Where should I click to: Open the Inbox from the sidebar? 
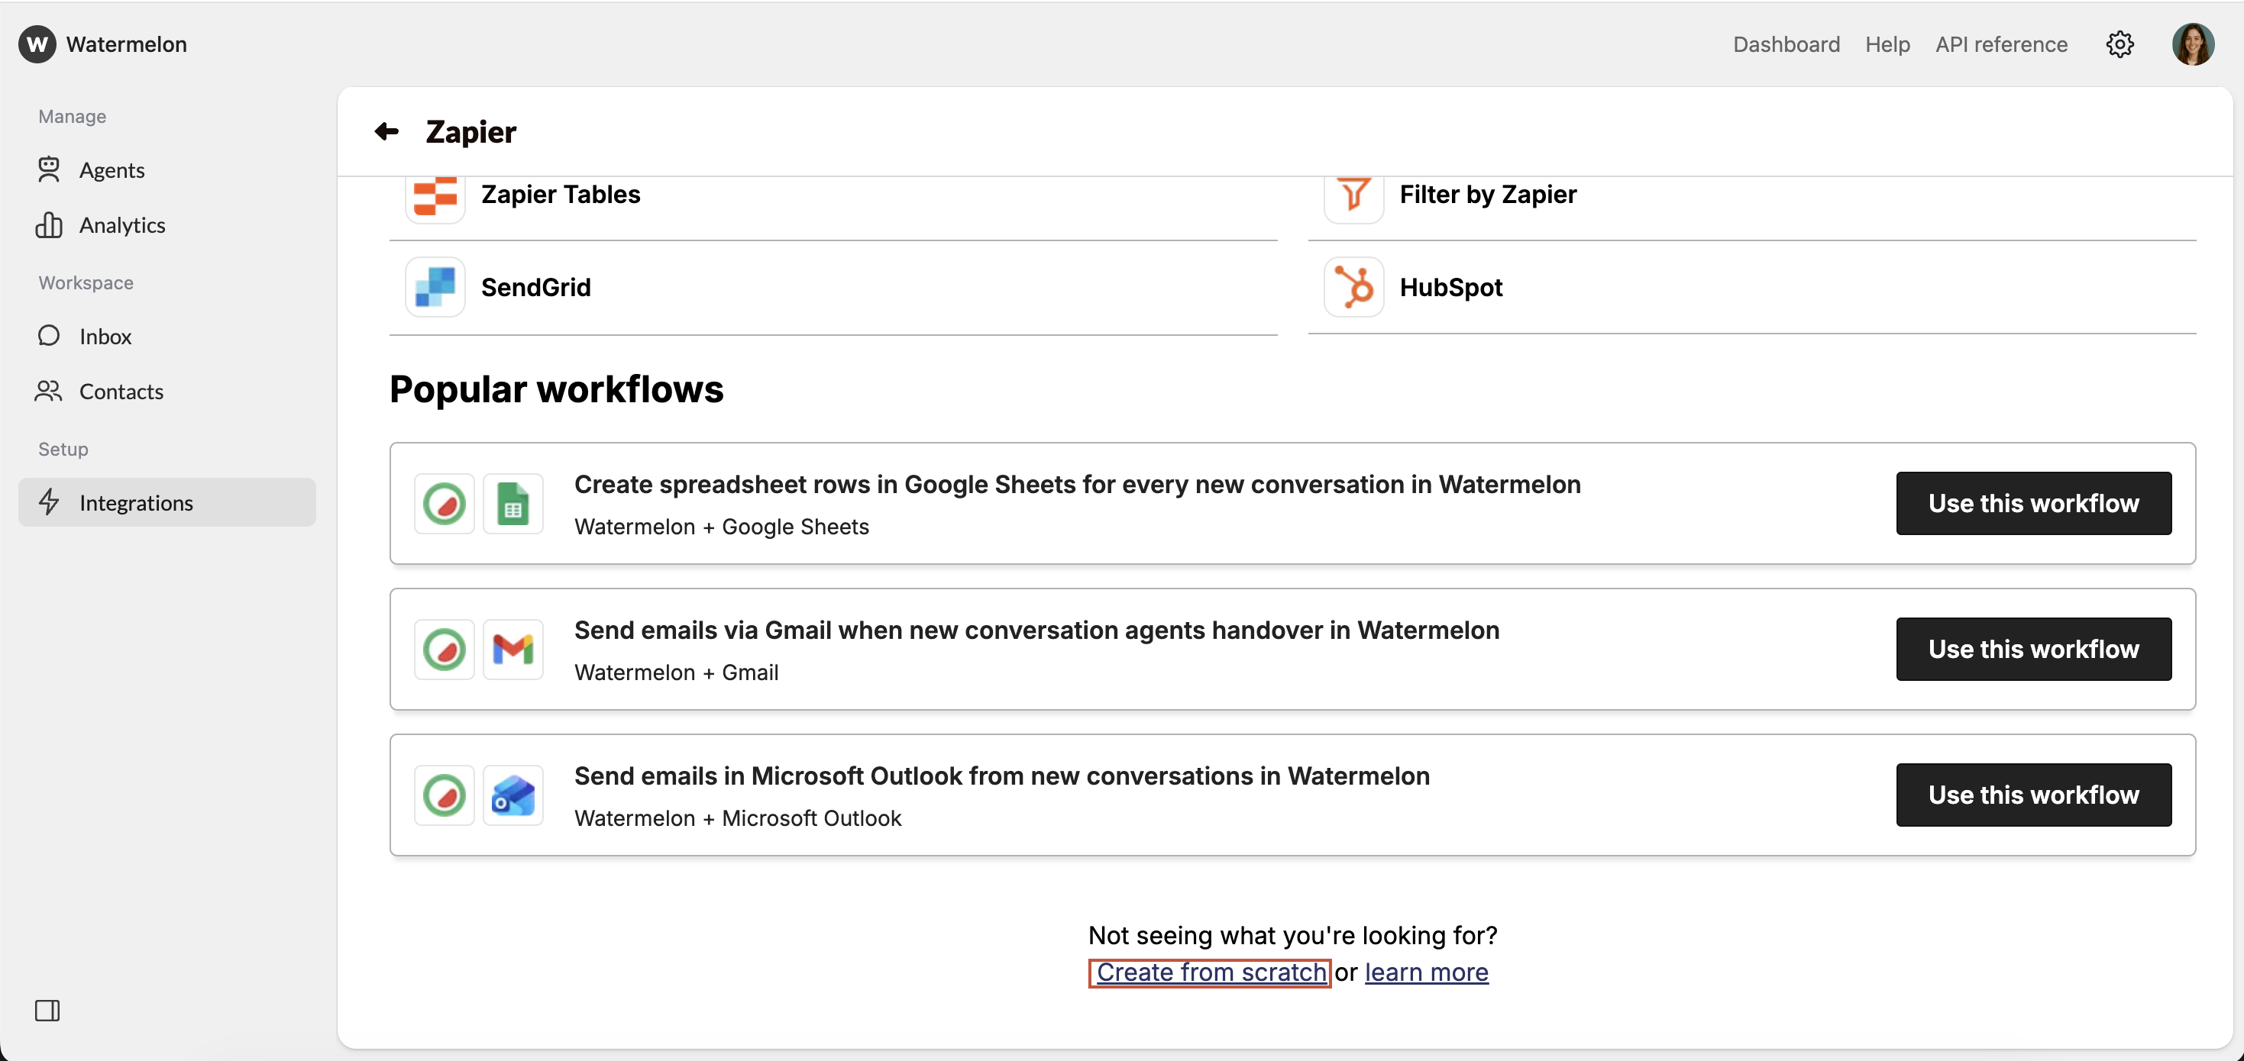click(x=106, y=336)
